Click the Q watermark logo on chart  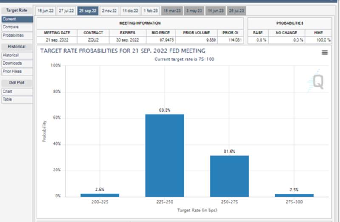pyautogui.click(x=317, y=82)
